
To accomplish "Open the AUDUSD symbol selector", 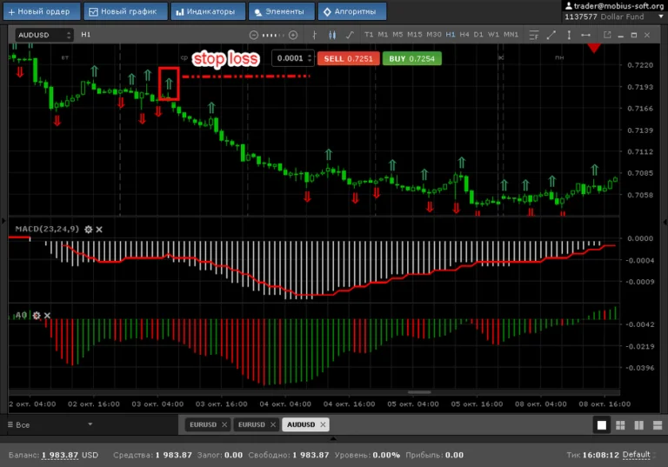I will (43, 35).
